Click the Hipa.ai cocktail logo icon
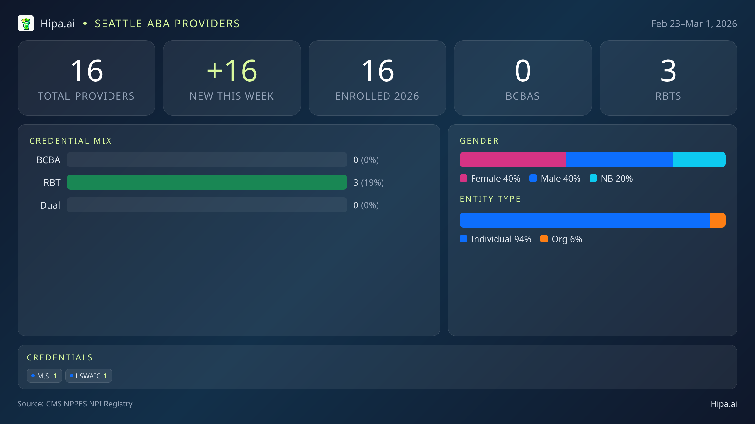Image resolution: width=755 pixels, height=424 pixels. [x=26, y=24]
